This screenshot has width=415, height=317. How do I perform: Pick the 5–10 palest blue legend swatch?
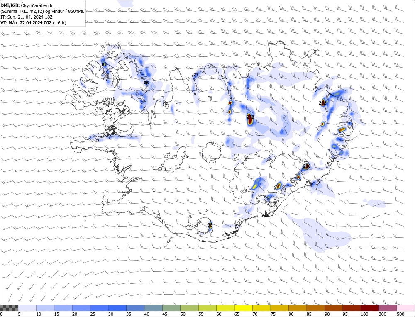[27, 308]
